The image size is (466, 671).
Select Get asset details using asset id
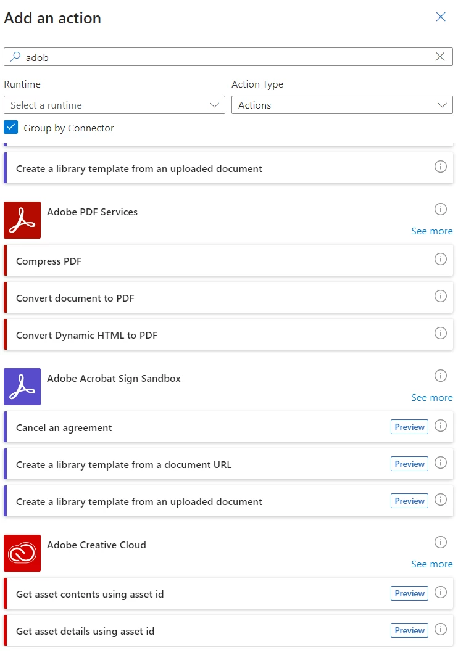click(228, 630)
